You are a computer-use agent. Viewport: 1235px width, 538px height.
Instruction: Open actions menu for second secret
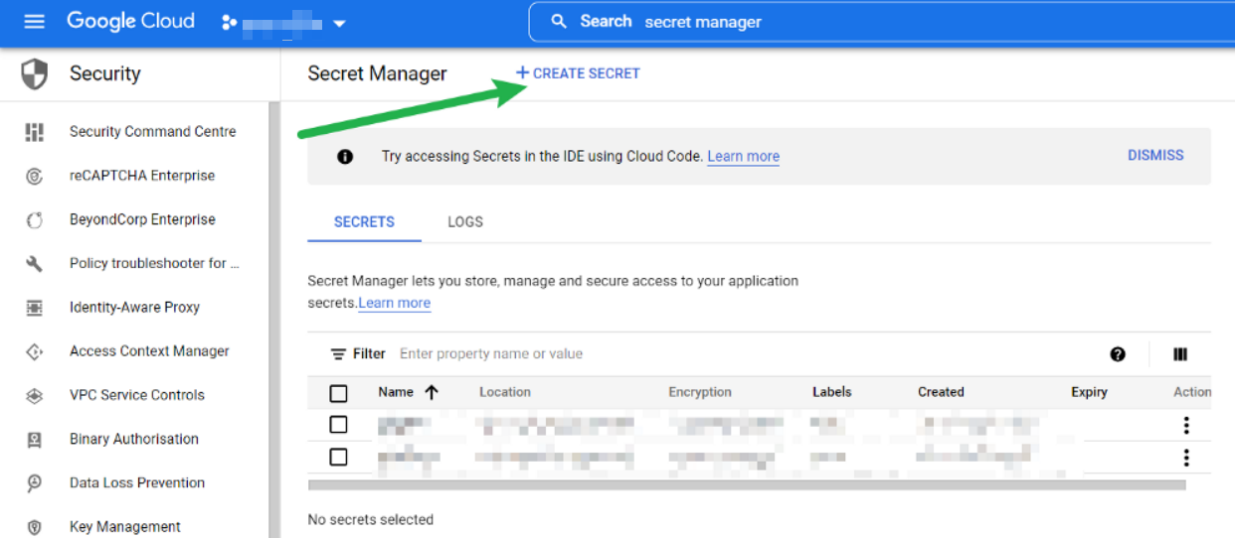(x=1185, y=458)
